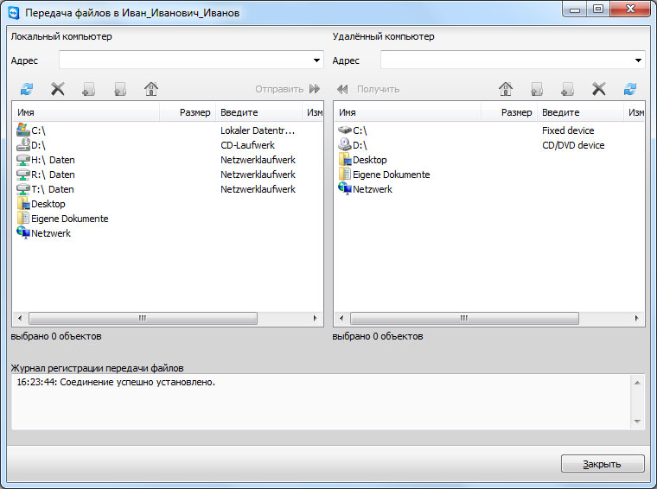Click the remote pane delete X icon
The width and height of the screenshot is (657, 489).
[x=599, y=89]
